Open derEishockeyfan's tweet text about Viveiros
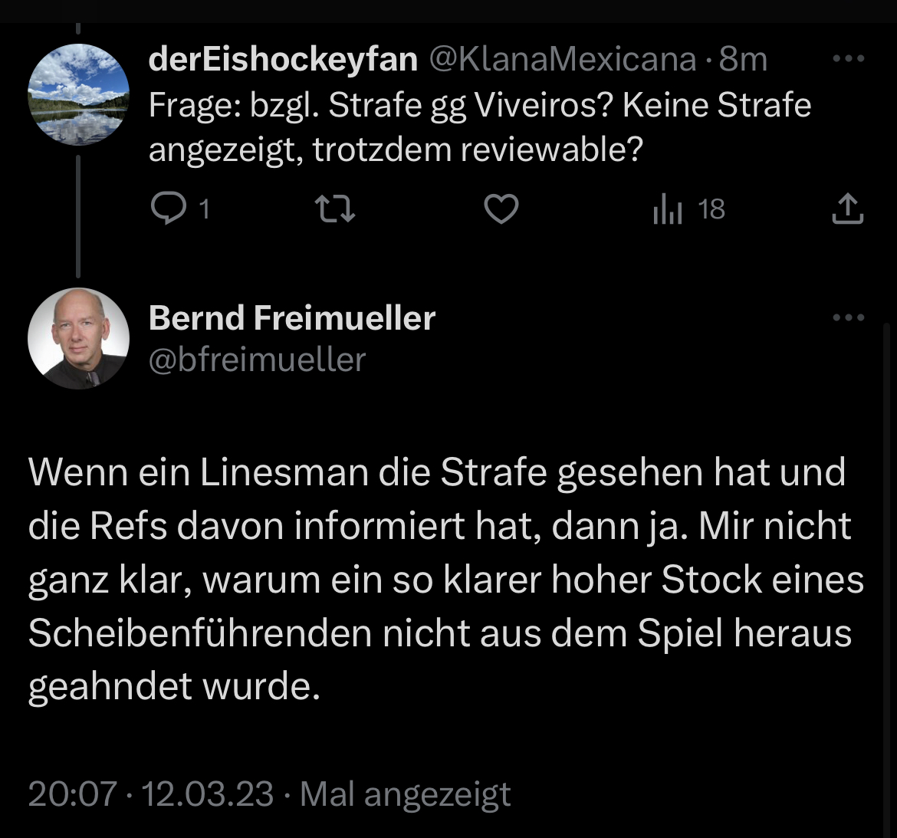This screenshot has height=838, width=897. pos(479,127)
